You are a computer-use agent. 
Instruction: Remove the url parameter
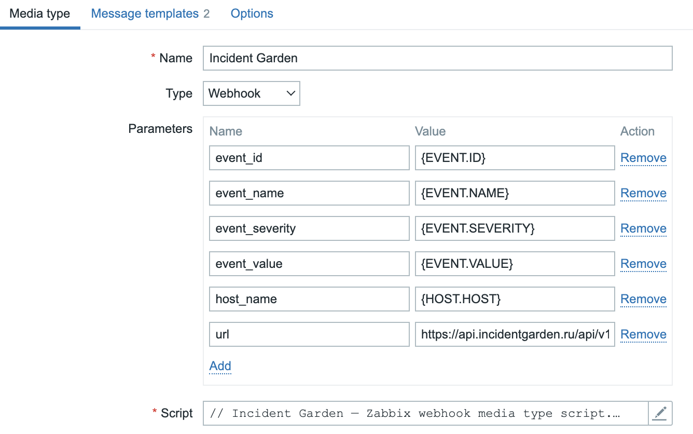pos(643,334)
